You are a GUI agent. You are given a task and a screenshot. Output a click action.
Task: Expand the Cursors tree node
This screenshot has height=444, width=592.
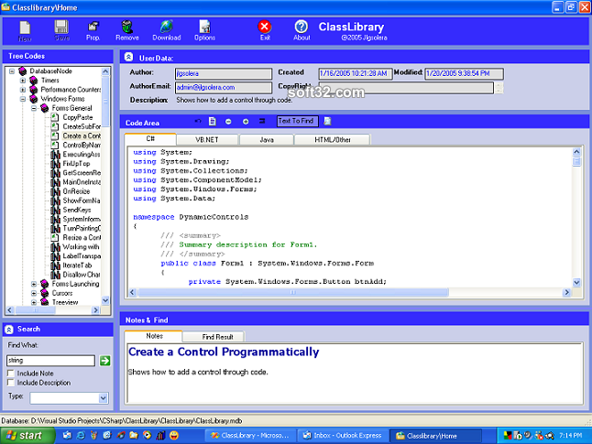click(x=34, y=293)
